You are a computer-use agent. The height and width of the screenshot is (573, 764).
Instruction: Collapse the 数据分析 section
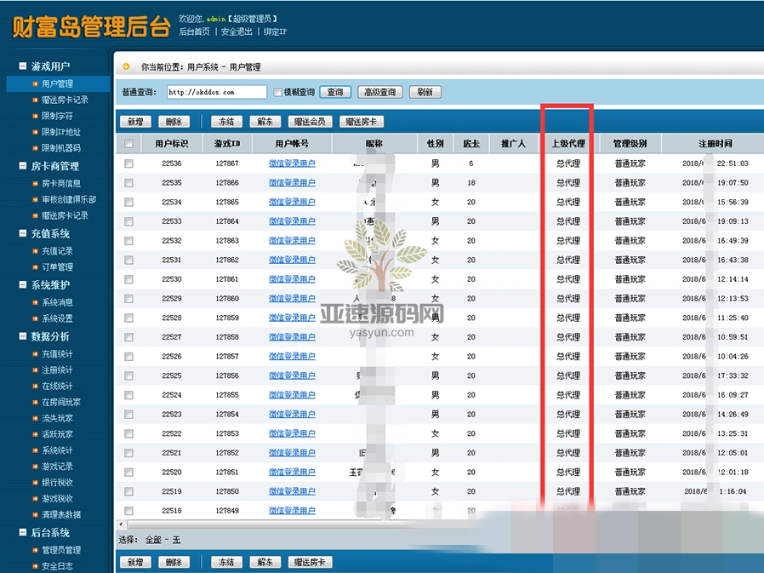click(x=21, y=335)
